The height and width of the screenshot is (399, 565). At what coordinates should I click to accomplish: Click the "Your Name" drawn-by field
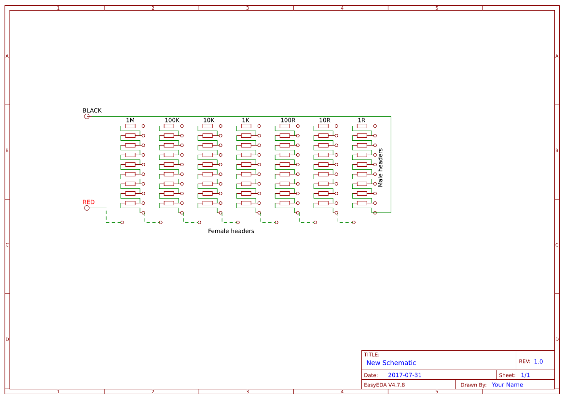point(507,385)
